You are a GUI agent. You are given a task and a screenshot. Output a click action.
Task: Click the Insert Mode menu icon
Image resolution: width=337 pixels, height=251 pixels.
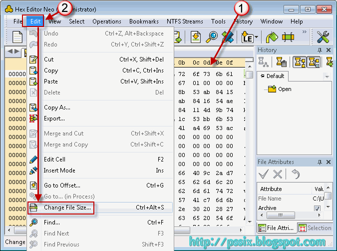33,170
